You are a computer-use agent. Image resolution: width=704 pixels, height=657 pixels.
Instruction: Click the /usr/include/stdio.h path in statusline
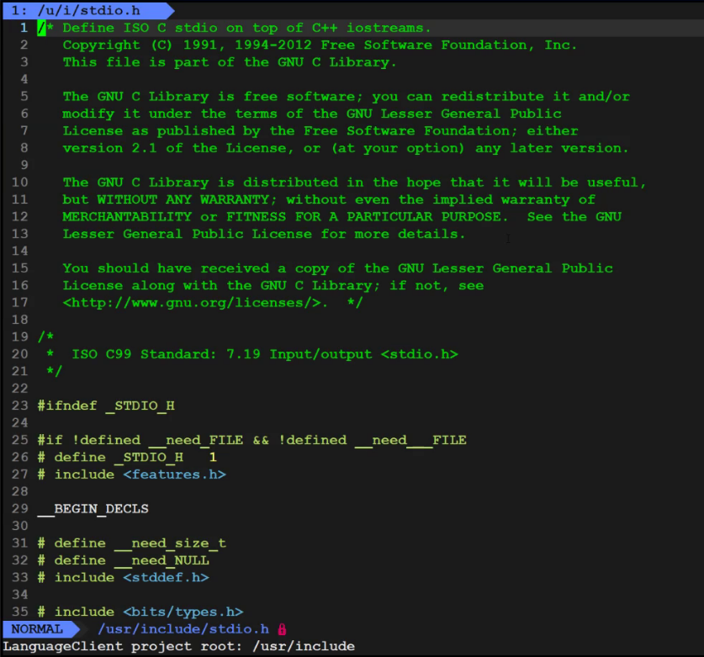(x=183, y=629)
